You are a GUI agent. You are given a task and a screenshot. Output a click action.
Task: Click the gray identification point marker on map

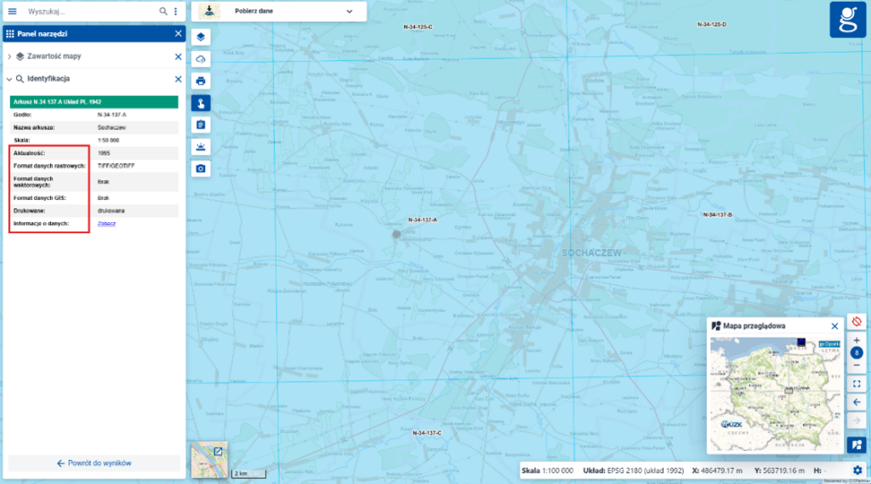[396, 235]
